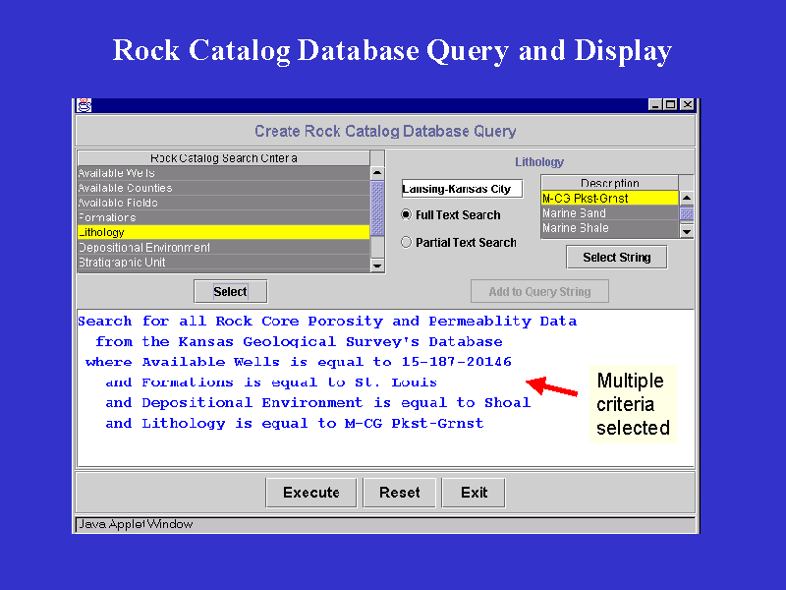Select M-CG Pkst-Grnst description row
This screenshot has height=590, width=786.
pyautogui.click(x=609, y=199)
